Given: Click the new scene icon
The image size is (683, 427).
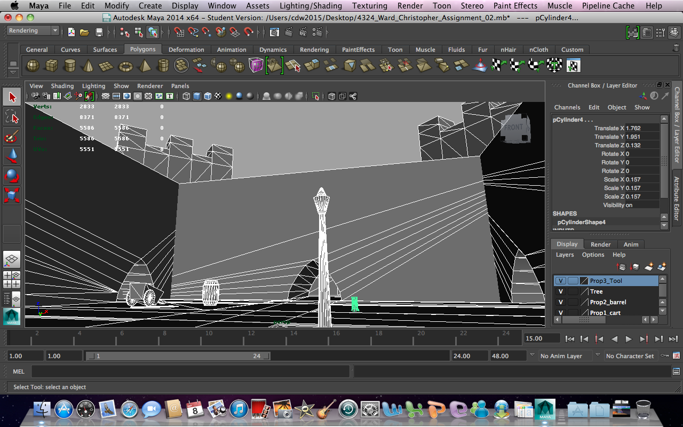Looking at the screenshot, I should point(72,32).
